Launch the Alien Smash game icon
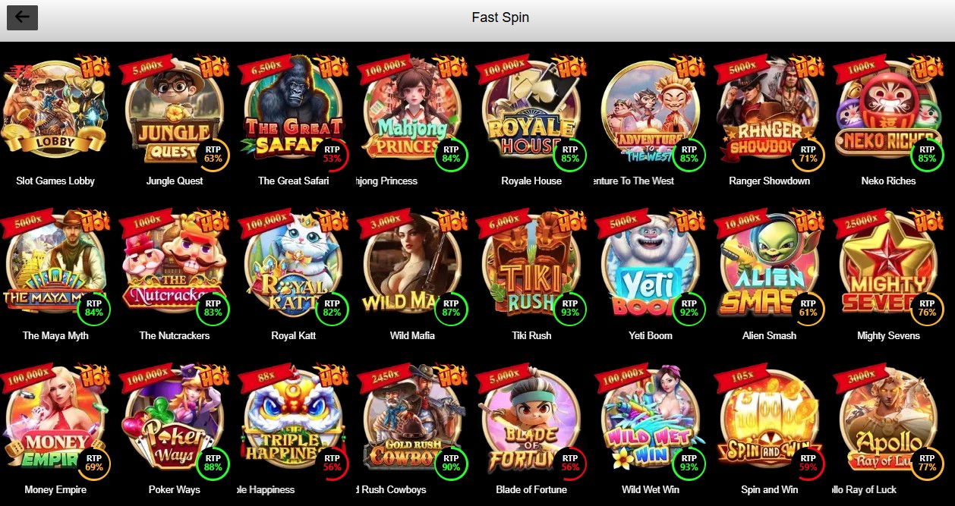This screenshot has height=506, width=955. (769, 266)
